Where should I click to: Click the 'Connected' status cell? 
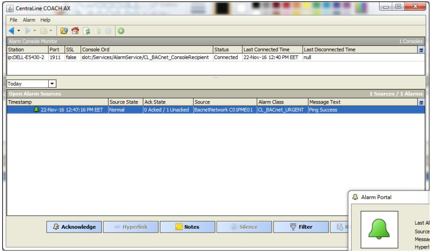tap(228, 57)
